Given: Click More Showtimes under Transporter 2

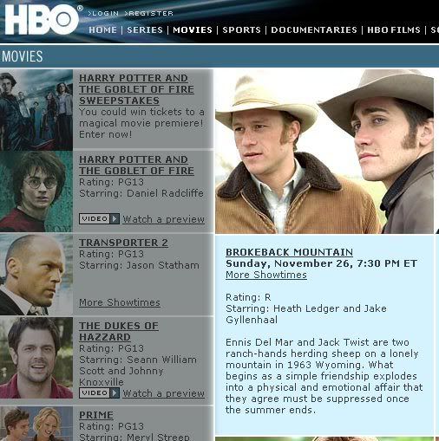Looking at the screenshot, I should point(120,302).
